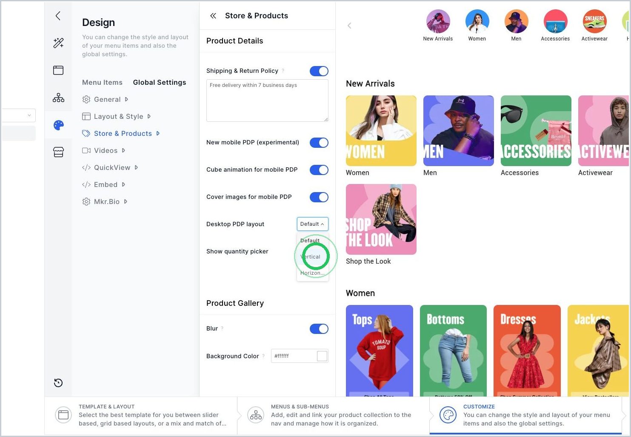This screenshot has width=631, height=437.
Task: Expand the Layout & Style arrow
Action: click(x=149, y=116)
